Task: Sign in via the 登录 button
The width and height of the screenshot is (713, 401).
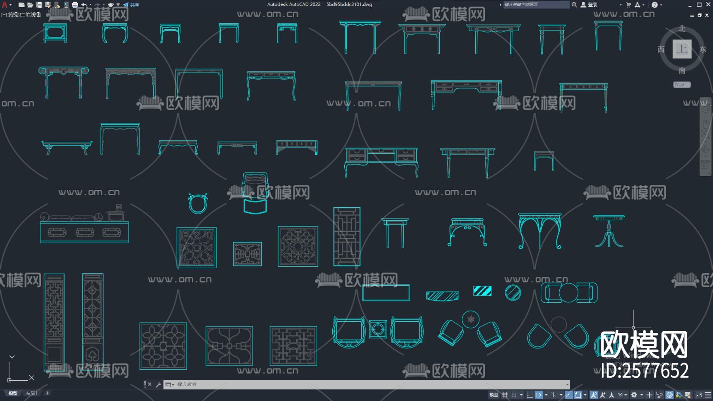Action: pyautogui.click(x=589, y=5)
